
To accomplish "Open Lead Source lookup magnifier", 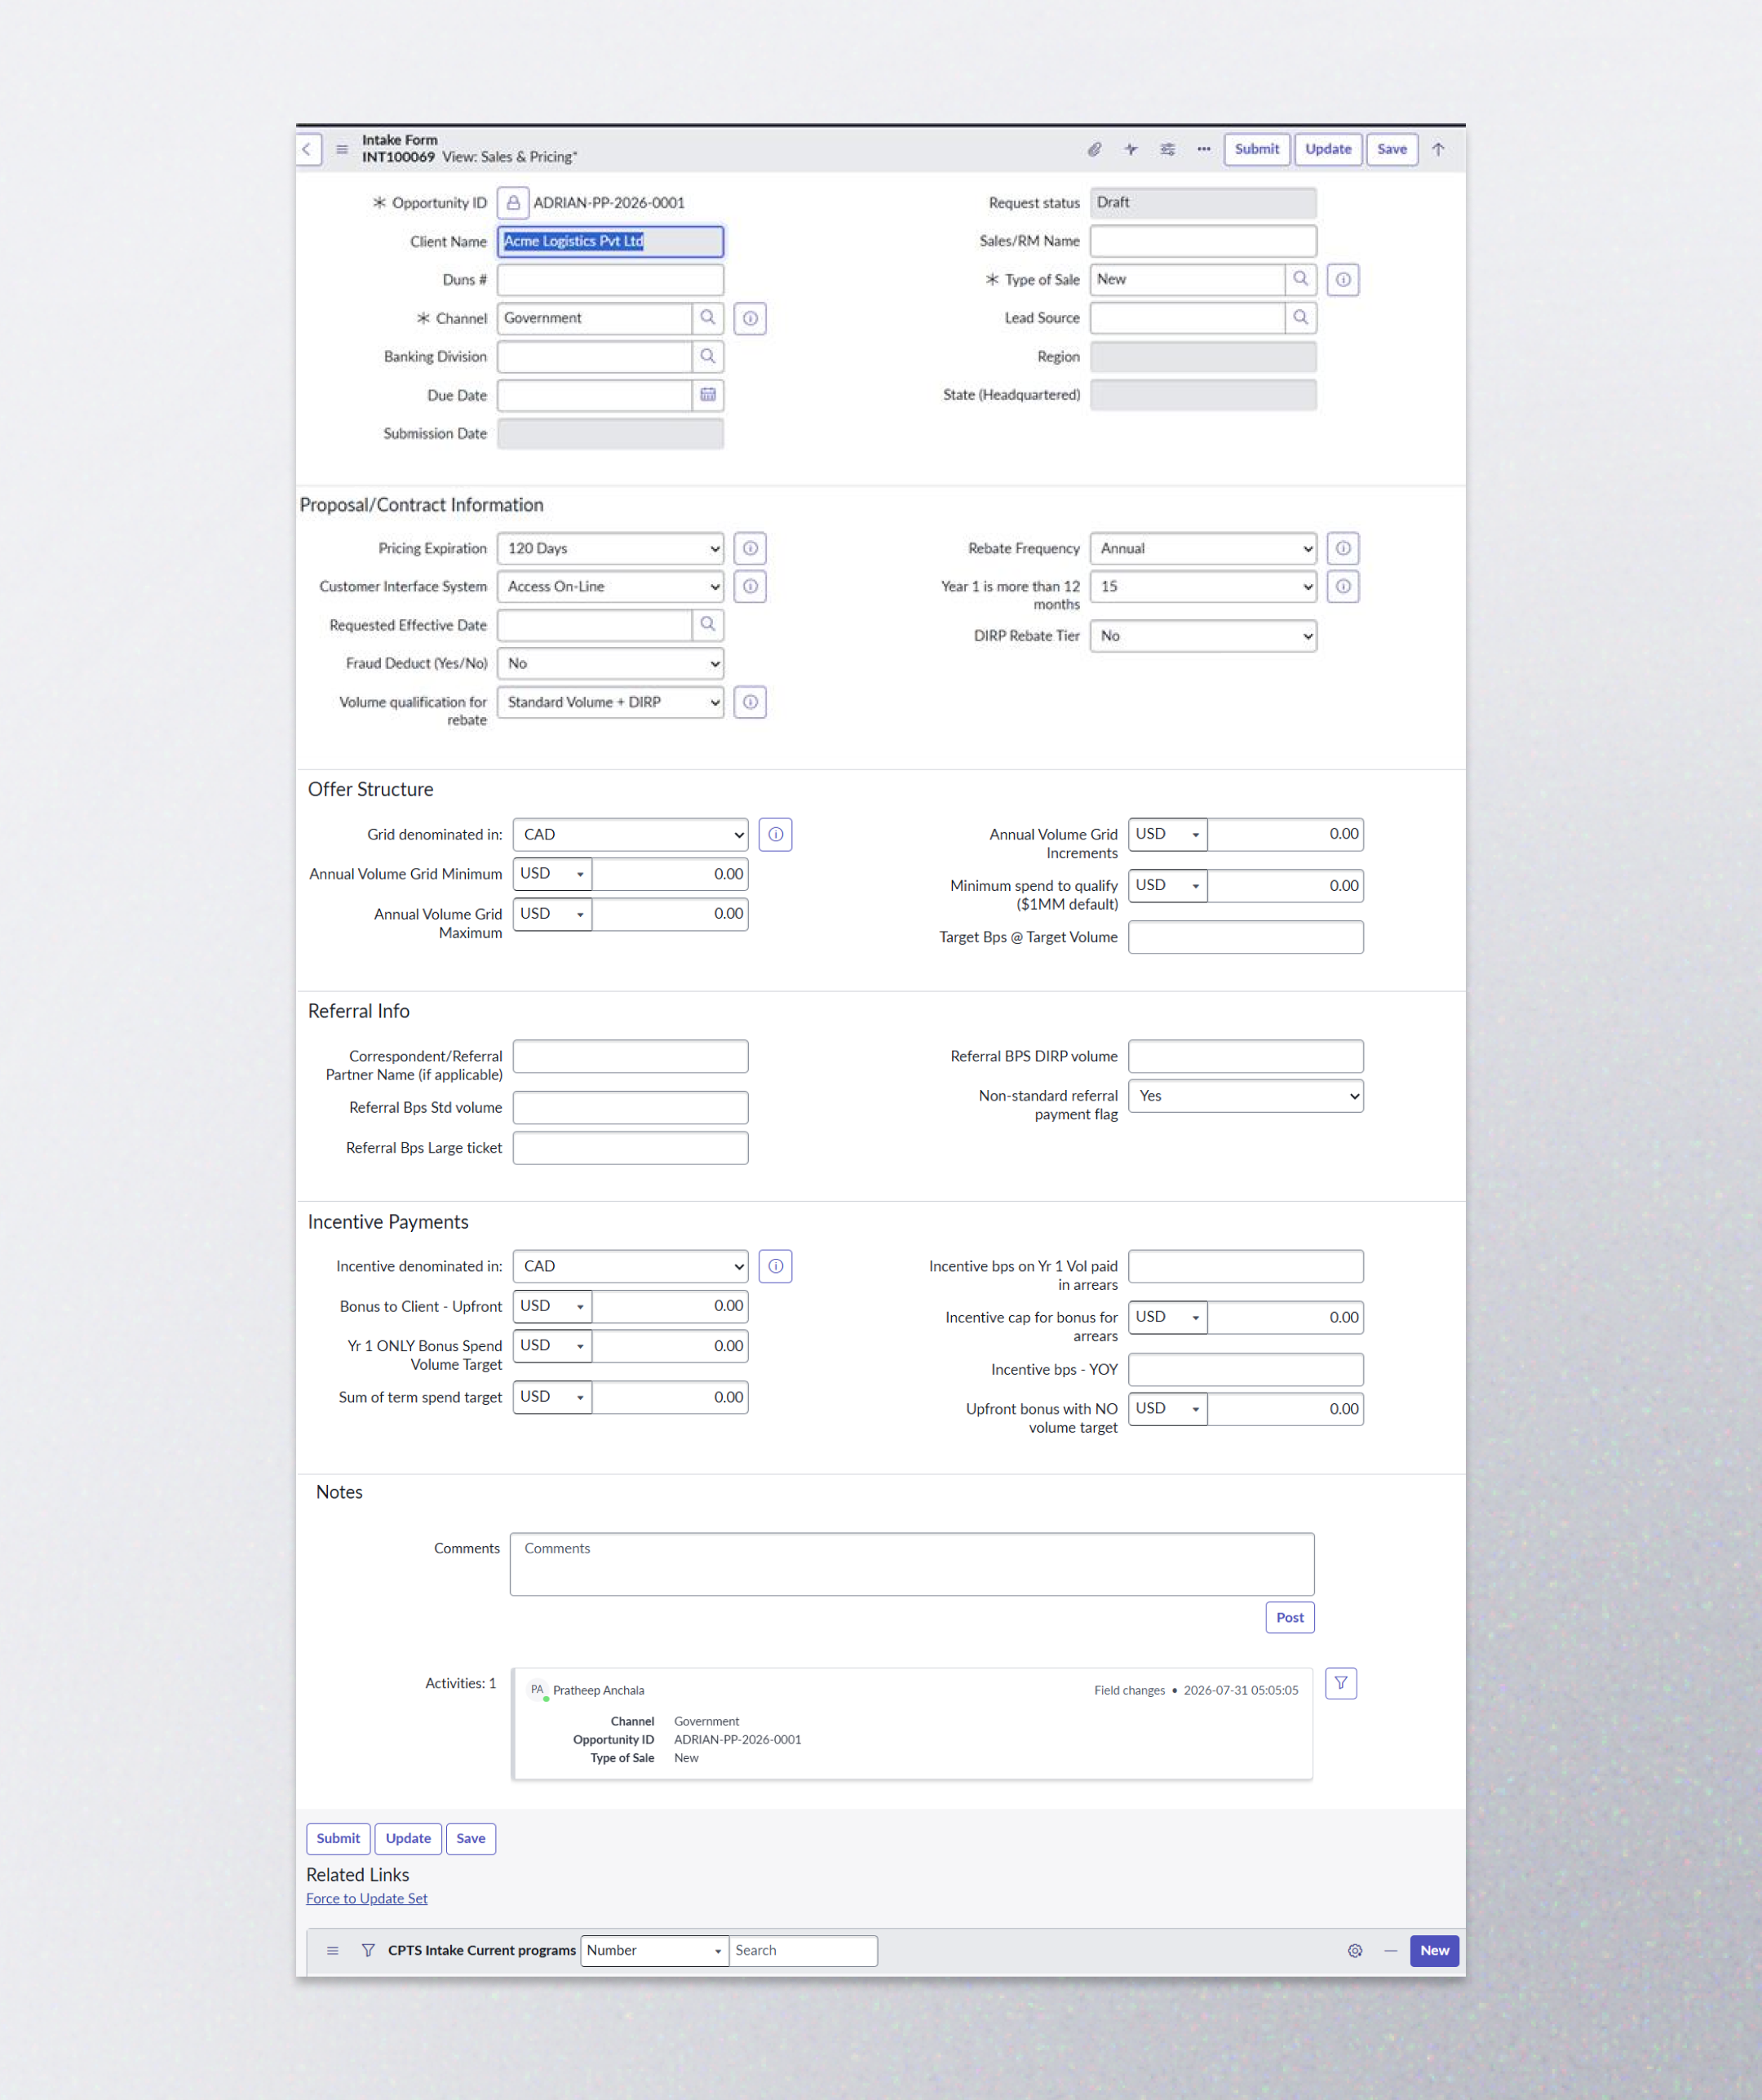I will 1301,318.
